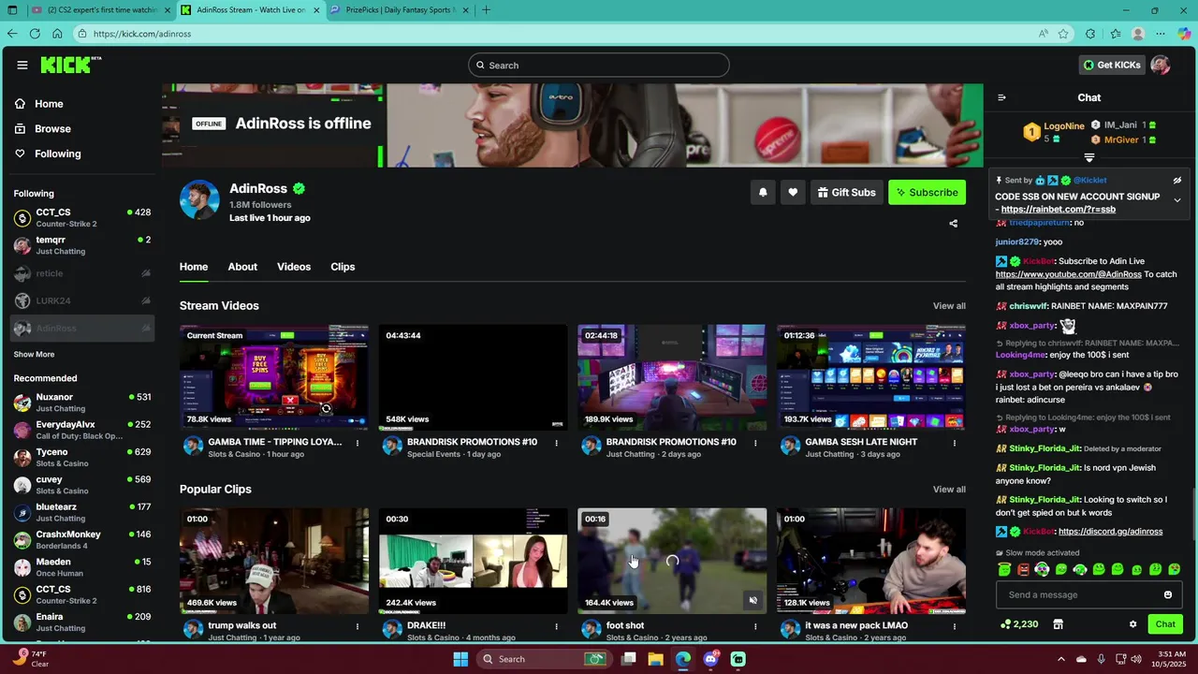Open the rainbet.com link in pinned message
Viewport: 1198px width, 674px height.
point(1058,210)
